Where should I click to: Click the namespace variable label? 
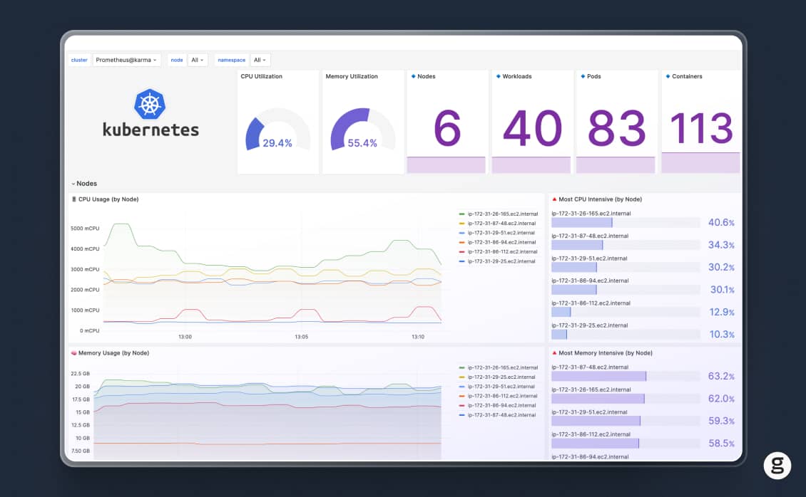(x=231, y=60)
